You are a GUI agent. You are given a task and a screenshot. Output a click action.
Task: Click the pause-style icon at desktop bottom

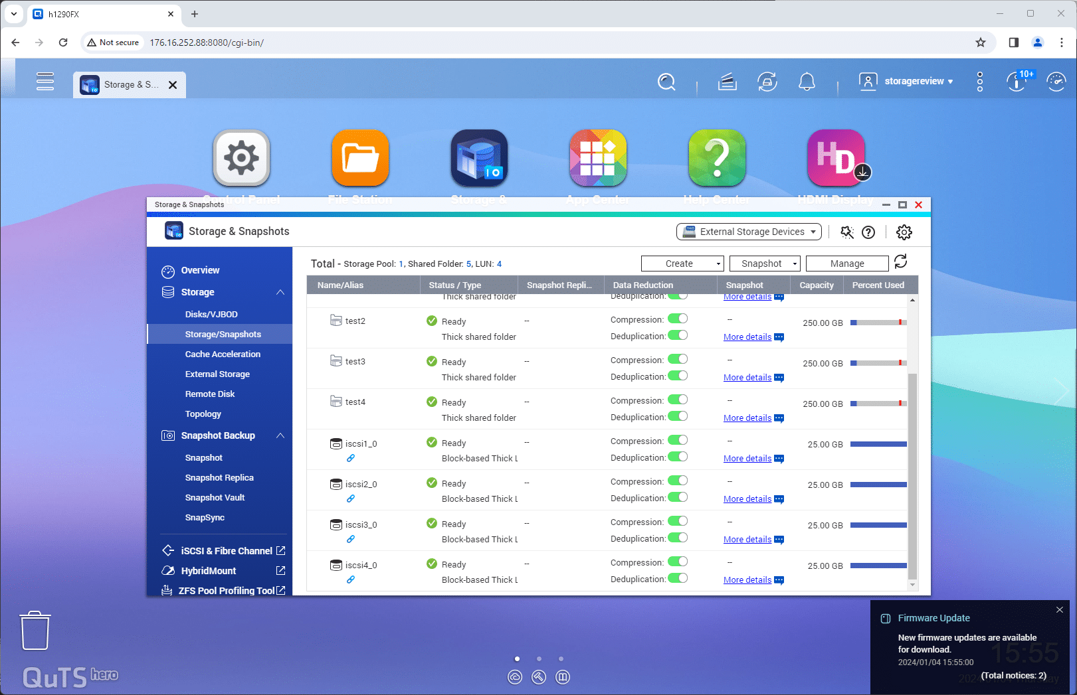[563, 677]
